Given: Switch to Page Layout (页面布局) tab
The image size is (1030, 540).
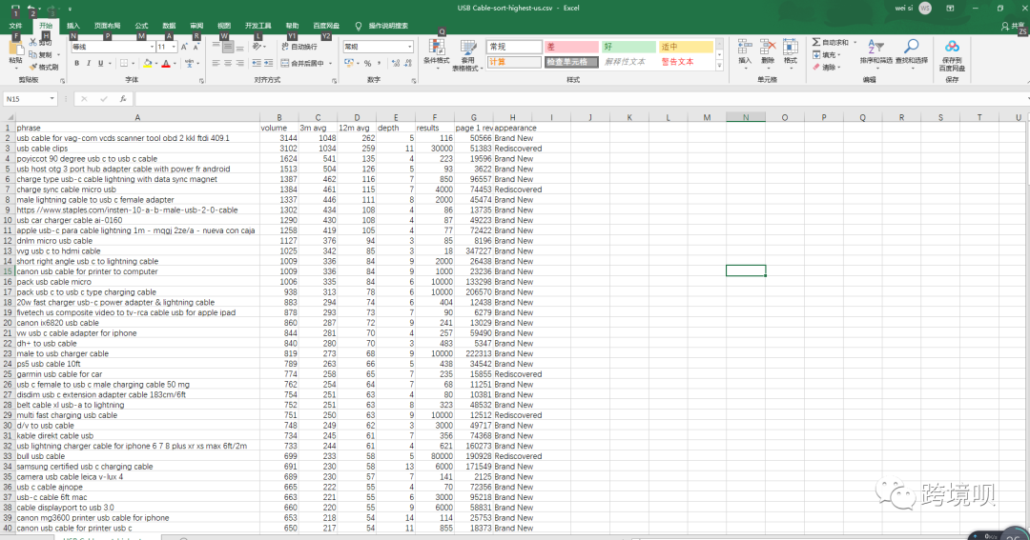Looking at the screenshot, I should (x=107, y=26).
